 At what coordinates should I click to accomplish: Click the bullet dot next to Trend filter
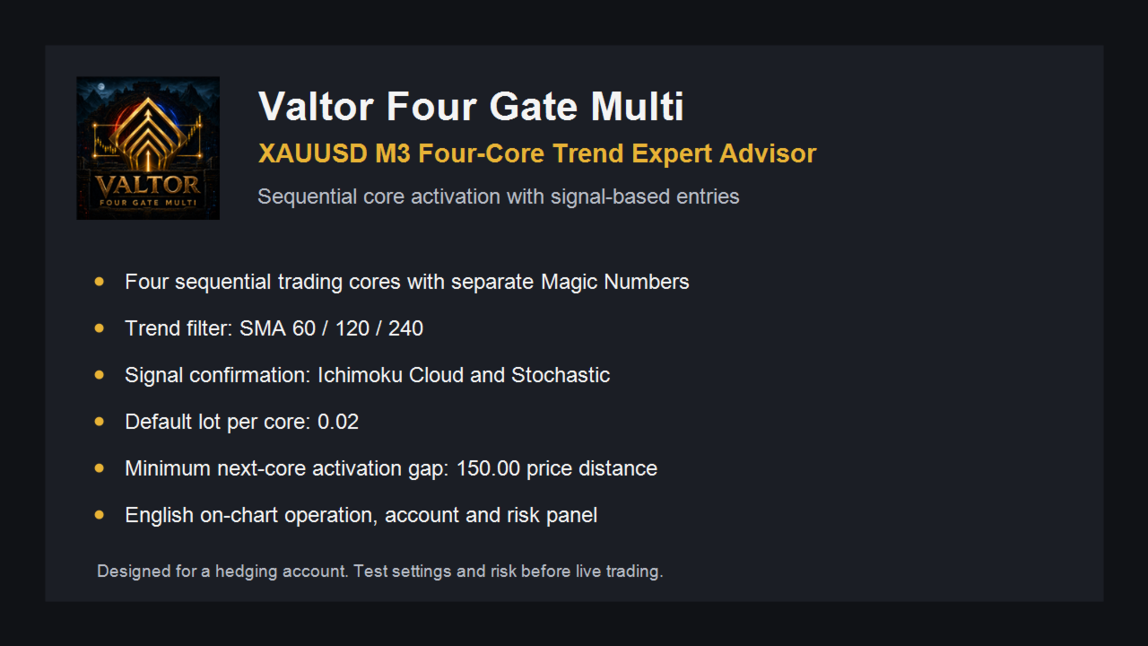tap(100, 328)
